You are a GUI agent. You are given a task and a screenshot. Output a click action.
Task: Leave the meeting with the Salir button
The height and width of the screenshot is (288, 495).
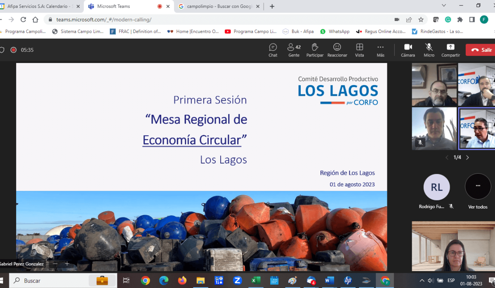pyautogui.click(x=481, y=50)
